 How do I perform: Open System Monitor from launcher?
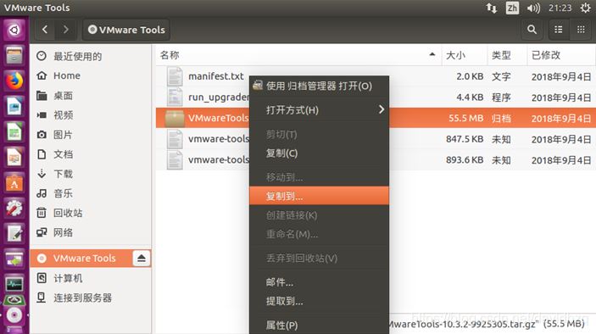[x=14, y=283]
